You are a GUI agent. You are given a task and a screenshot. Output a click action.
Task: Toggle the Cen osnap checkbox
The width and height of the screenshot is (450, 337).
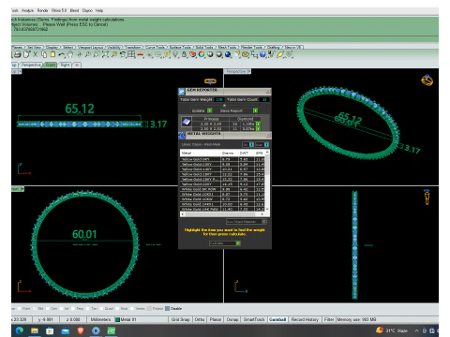[48, 309]
